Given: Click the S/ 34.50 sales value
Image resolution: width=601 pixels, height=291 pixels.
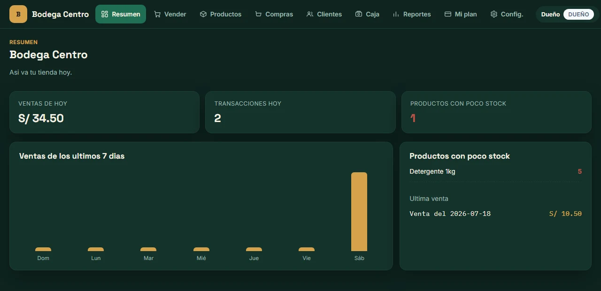Looking at the screenshot, I should tap(41, 118).
